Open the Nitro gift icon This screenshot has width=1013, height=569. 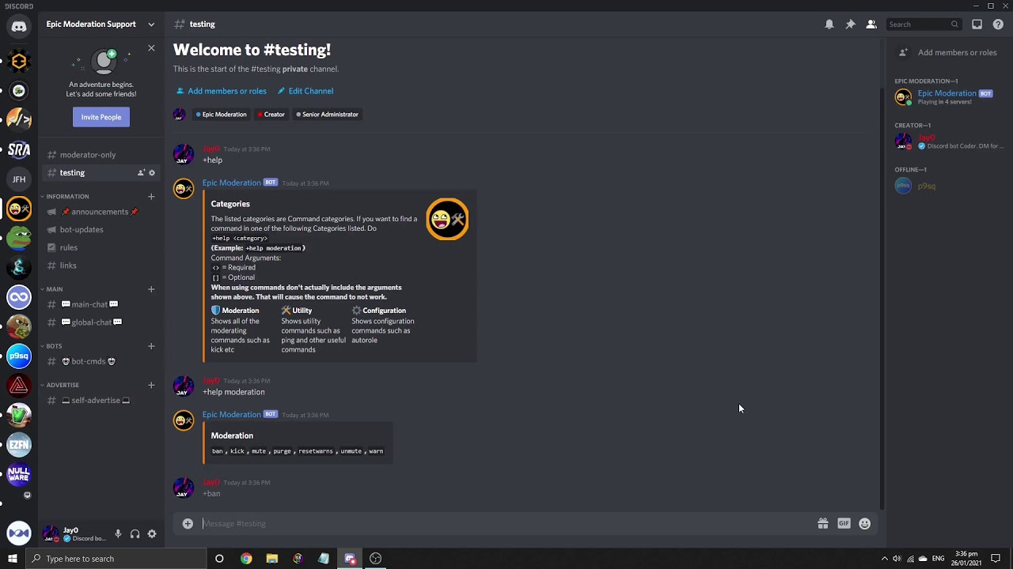pos(823,523)
